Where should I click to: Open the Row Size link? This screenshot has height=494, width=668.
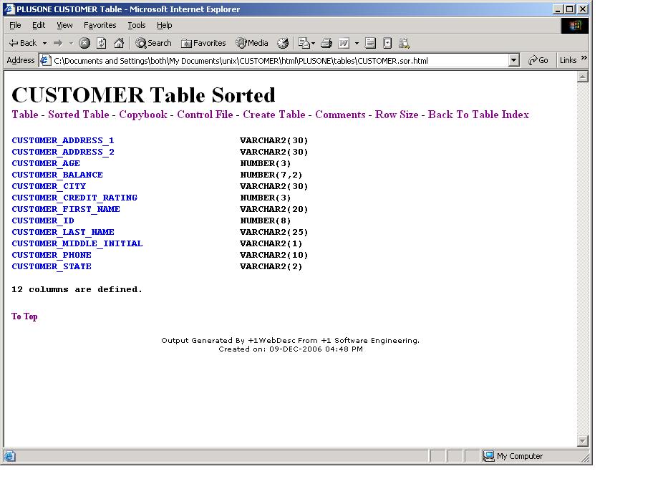(x=397, y=115)
